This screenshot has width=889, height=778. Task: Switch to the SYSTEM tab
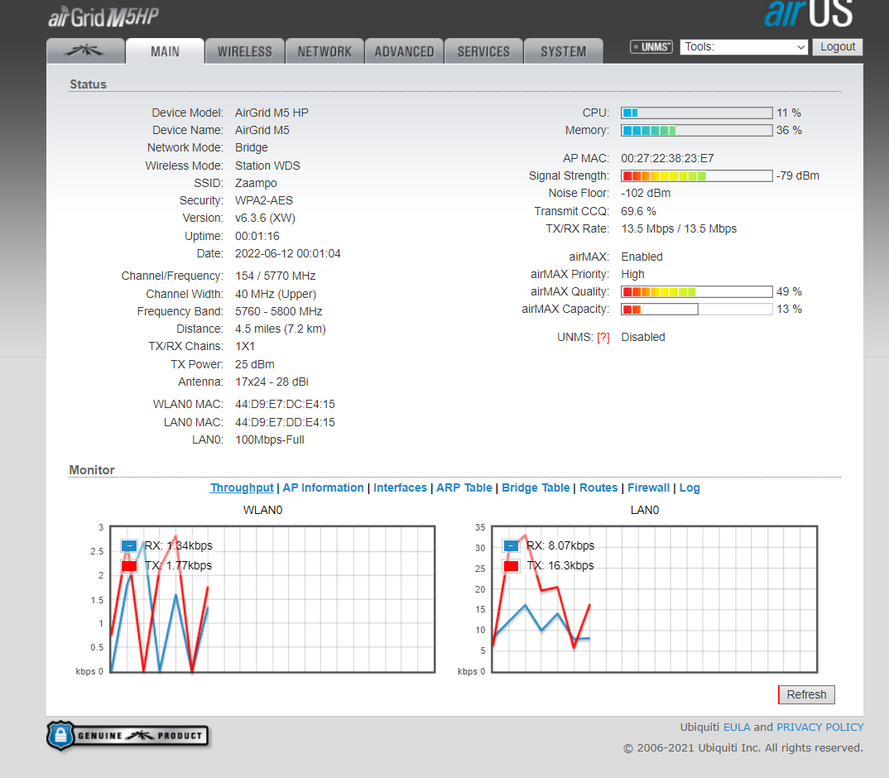(x=564, y=51)
